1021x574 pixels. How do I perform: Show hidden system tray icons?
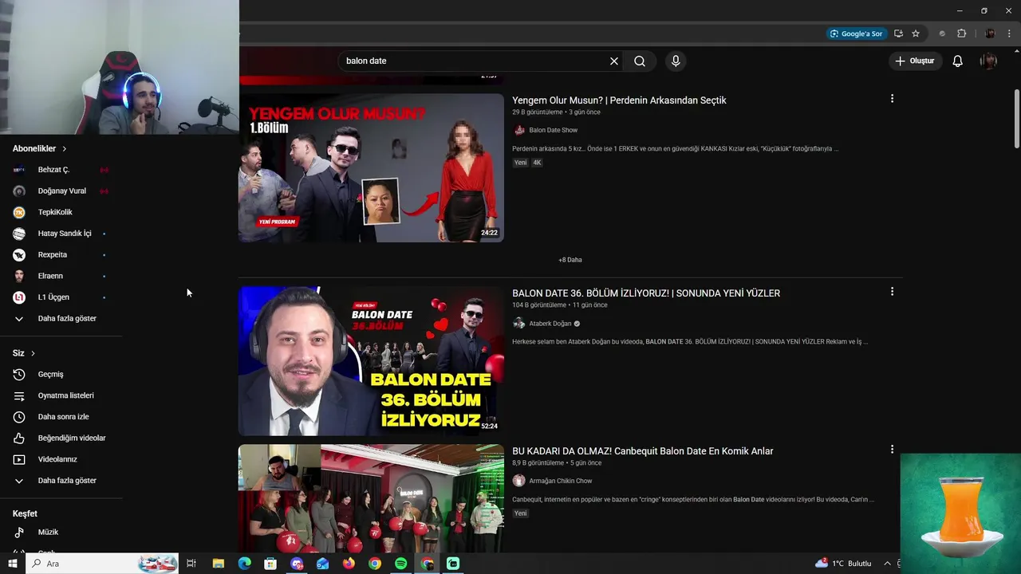[887, 564]
